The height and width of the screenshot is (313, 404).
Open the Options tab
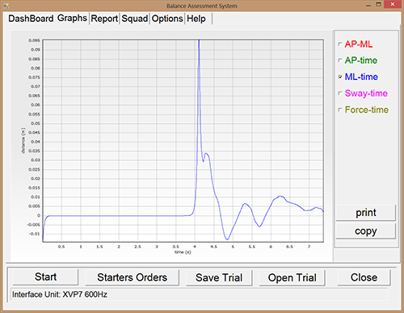tap(167, 19)
